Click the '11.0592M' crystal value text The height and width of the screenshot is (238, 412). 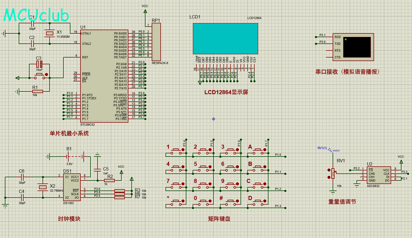[63, 37]
